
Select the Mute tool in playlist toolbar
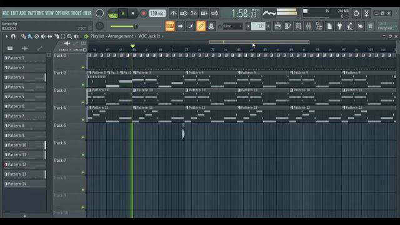43,36
